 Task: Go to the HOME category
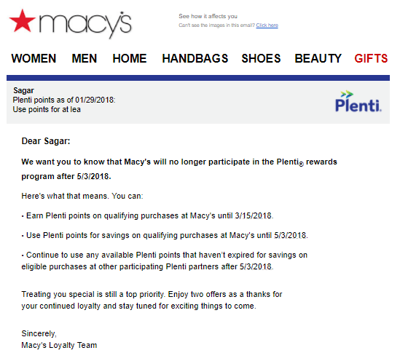click(x=130, y=58)
